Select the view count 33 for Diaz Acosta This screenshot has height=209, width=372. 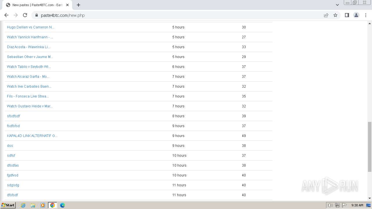[x=244, y=47]
